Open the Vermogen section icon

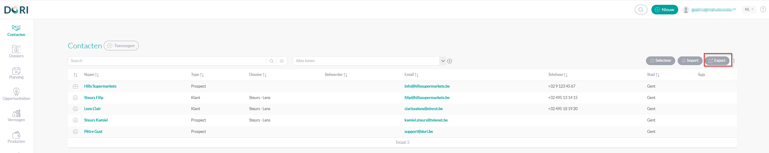point(16,113)
